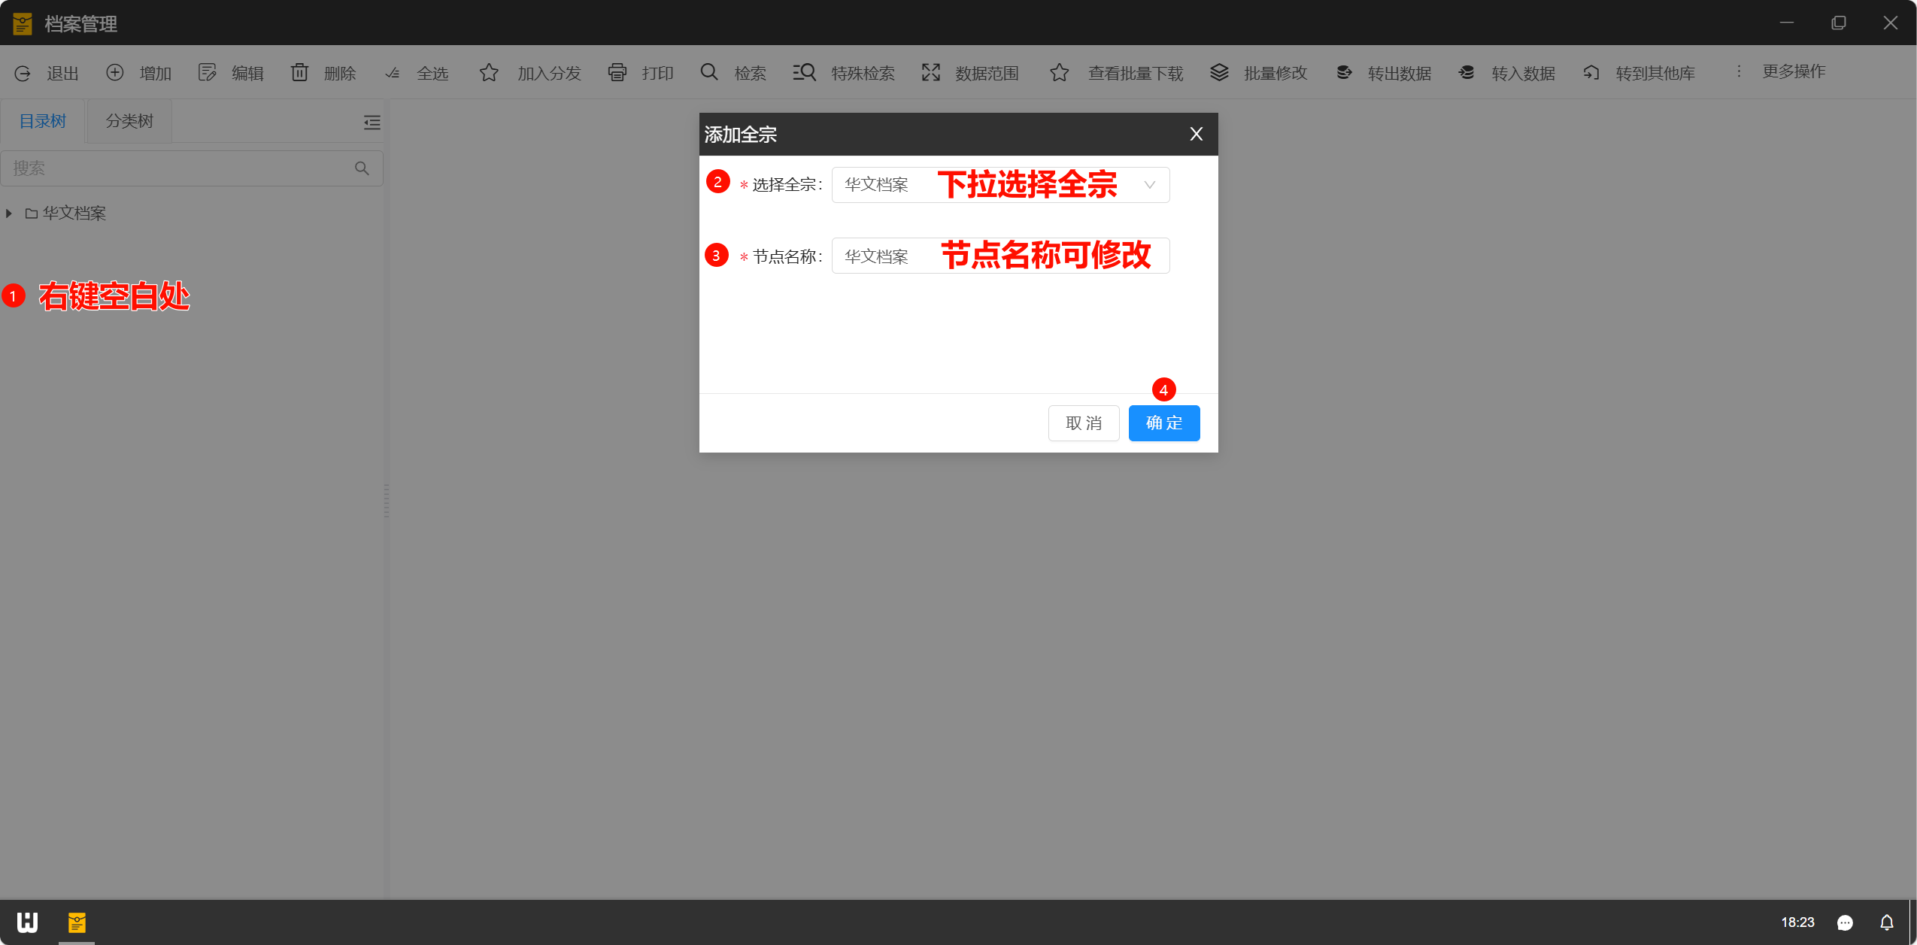The image size is (1917, 945).
Task: Click Select All (全选) check icon
Action: pyautogui.click(x=392, y=73)
